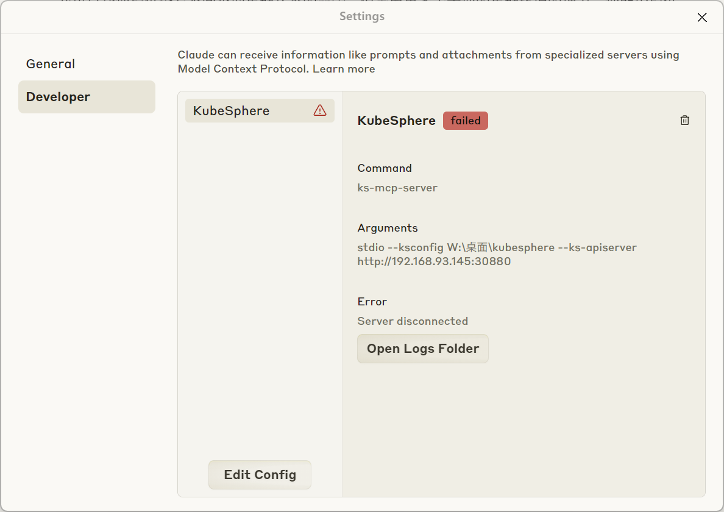Select the Developer settings section
This screenshot has width=724, height=512.
pos(87,97)
